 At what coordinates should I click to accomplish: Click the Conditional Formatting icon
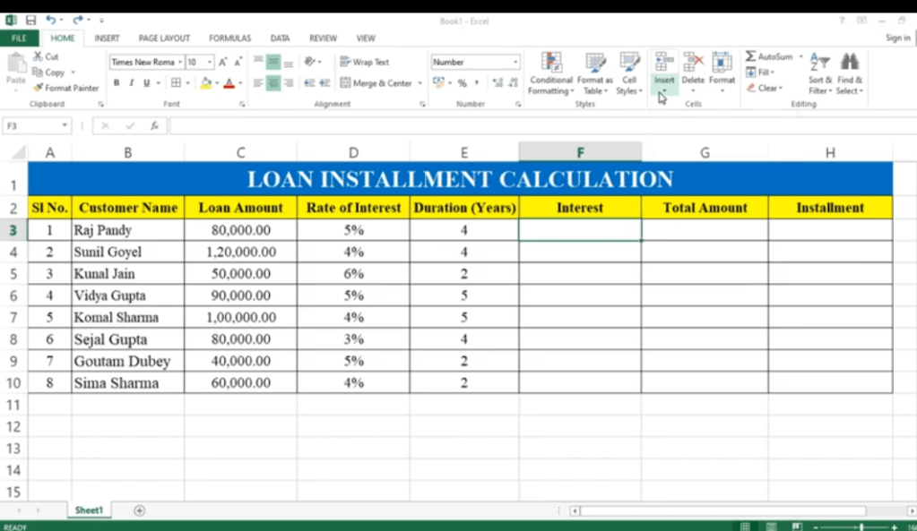[x=551, y=62]
